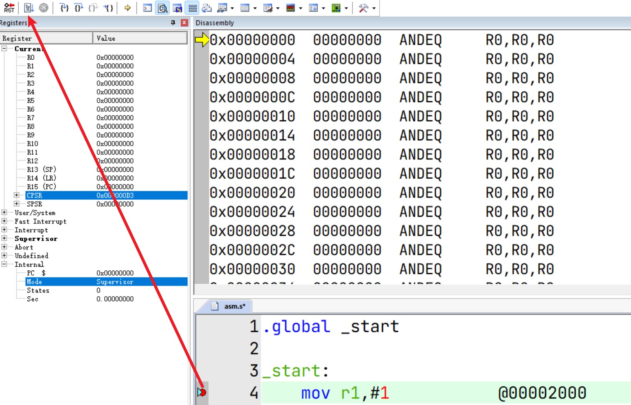631x405 pixels.
Task: Open the Toolbox dropdown arrow
Action: pyautogui.click(x=374, y=8)
